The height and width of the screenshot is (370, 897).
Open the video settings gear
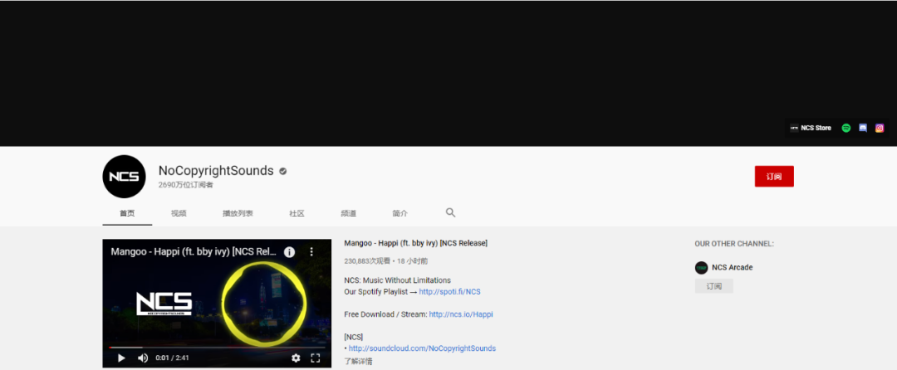coord(296,358)
